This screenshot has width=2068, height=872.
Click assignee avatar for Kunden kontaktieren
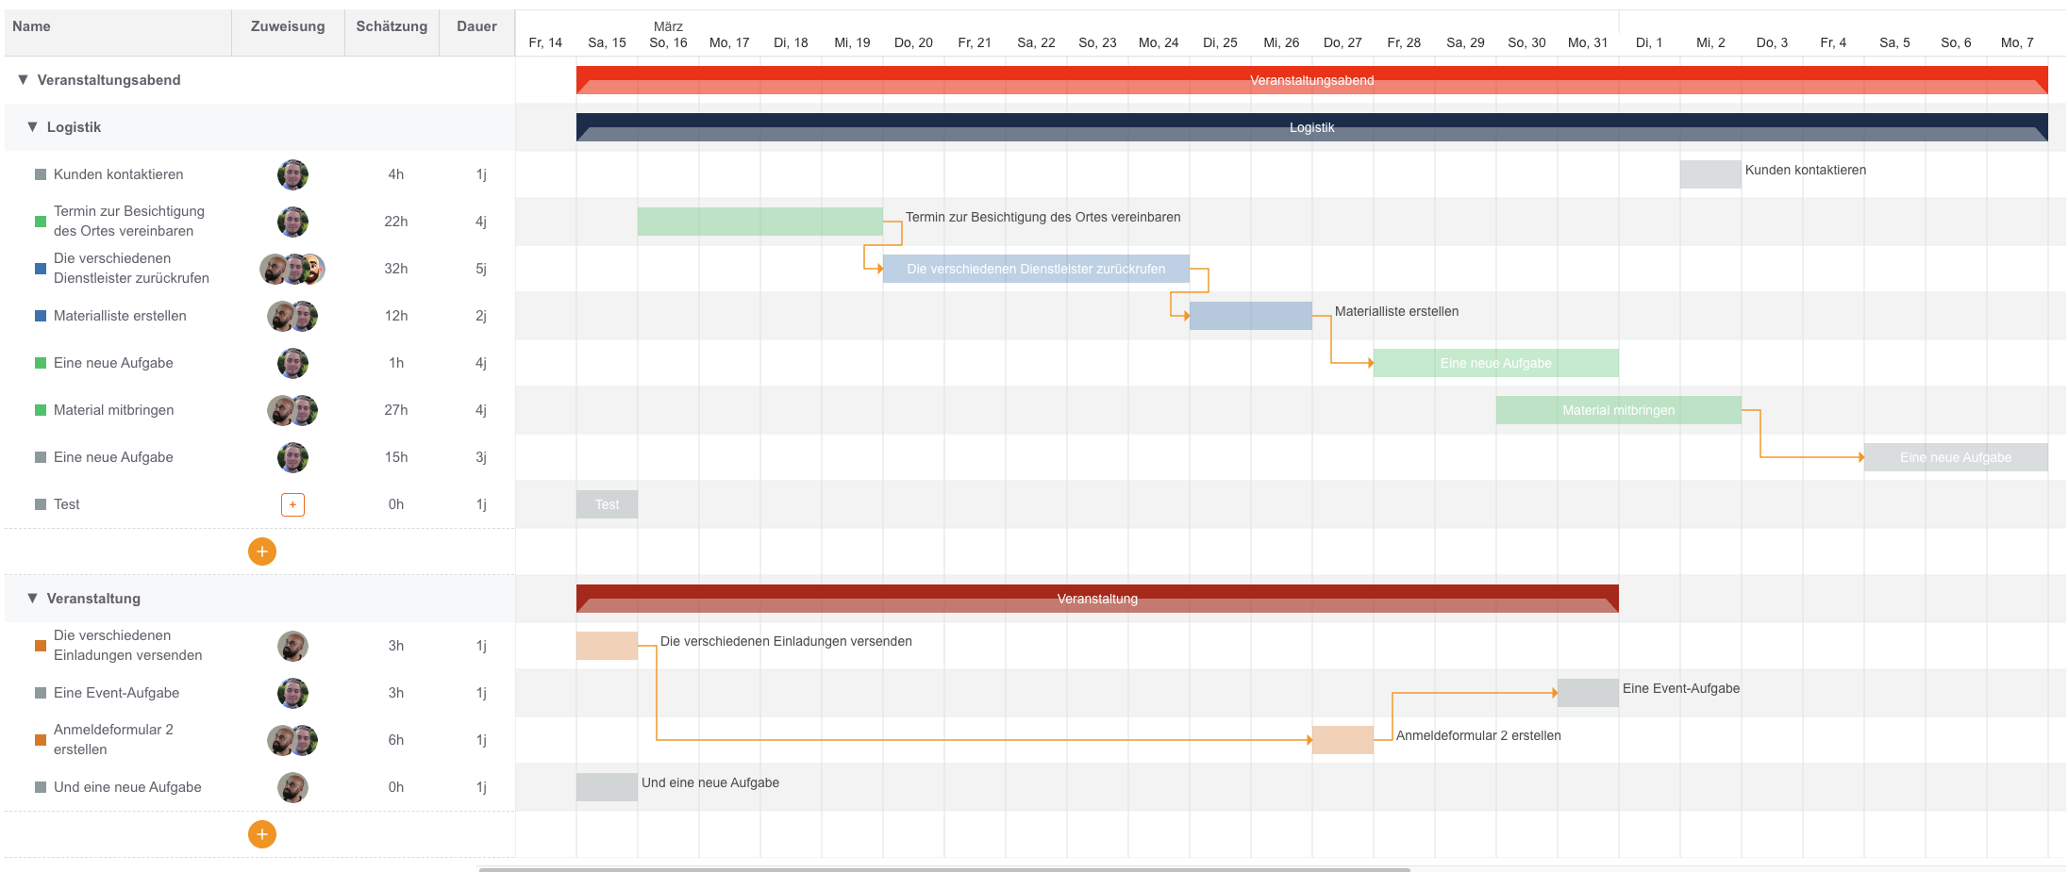pos(292,174)
